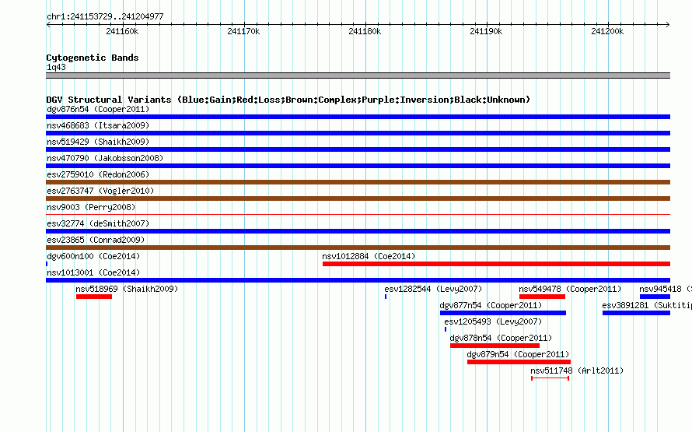Image resolution: width=692 pixels, height=432 pixels.
Task: Click the dgv877n54 (Cooper2011) label
Action: (491, 305)
